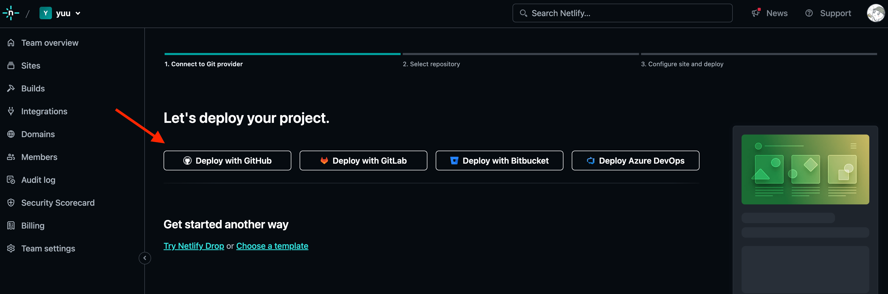This screenshot has width=888, height=294.
Task: Open the Builds page
Action: click(x=33, y=88)
